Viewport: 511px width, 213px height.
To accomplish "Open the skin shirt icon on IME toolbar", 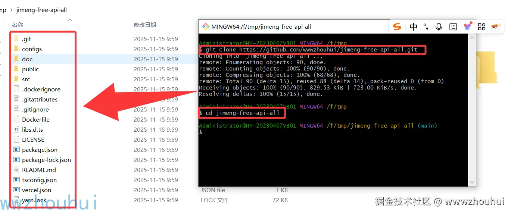I will (468, 26).
